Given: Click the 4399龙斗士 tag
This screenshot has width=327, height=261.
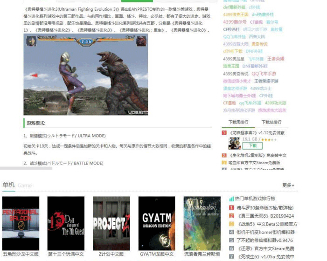Looking at the screenshot, I should (x=261, y=88).
